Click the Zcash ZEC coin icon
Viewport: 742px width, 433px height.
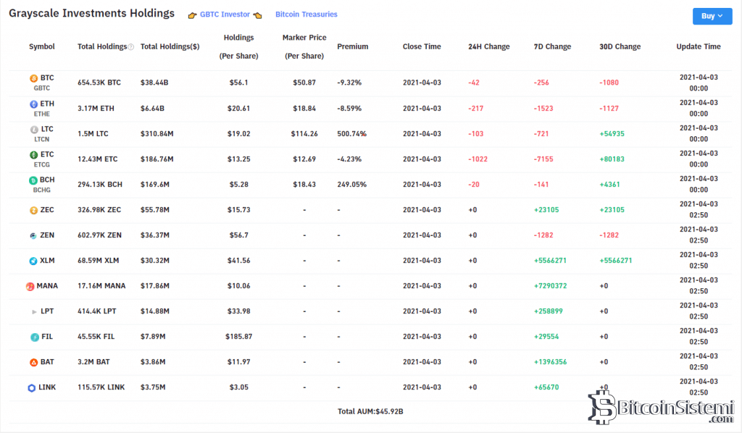point(33,210)
